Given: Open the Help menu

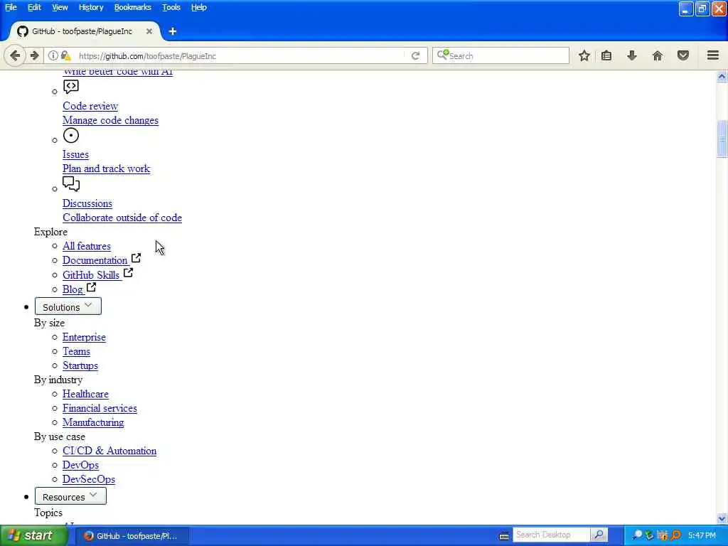Looking at the screenshot, I should [199, 7].
